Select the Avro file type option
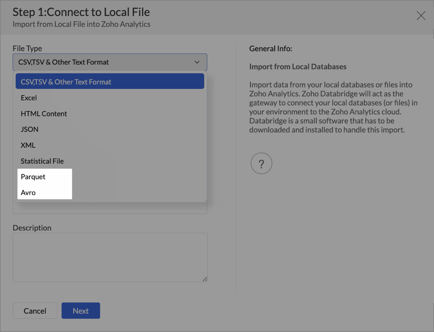 click(x=28, y=193)
